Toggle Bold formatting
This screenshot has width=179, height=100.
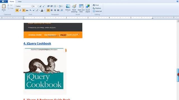pos(17,10)
